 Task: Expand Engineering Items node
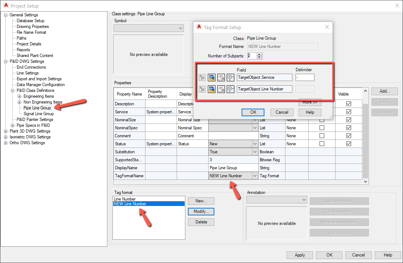click(19, 97)
